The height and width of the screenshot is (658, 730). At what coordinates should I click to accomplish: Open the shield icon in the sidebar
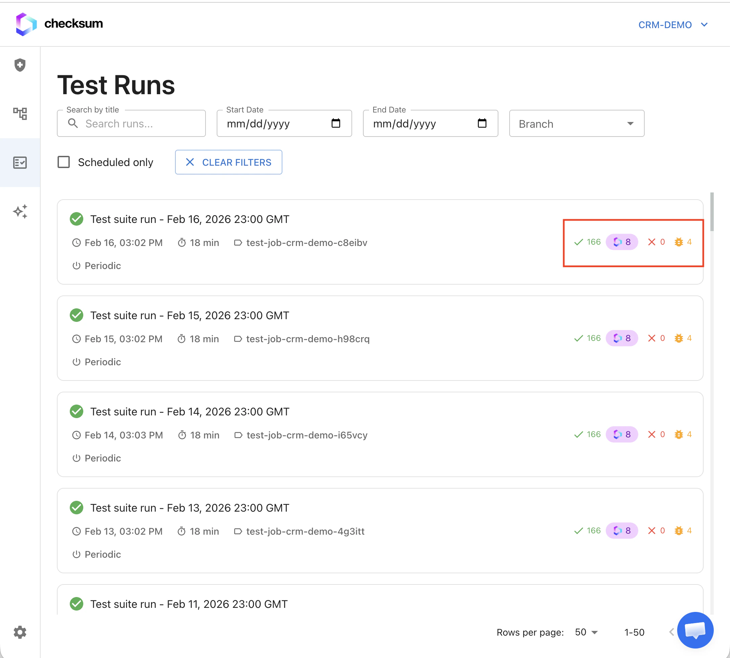pyautogui.click(x=20, y=65)
